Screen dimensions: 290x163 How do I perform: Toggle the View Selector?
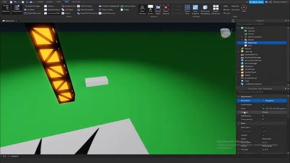click(142, 10)
